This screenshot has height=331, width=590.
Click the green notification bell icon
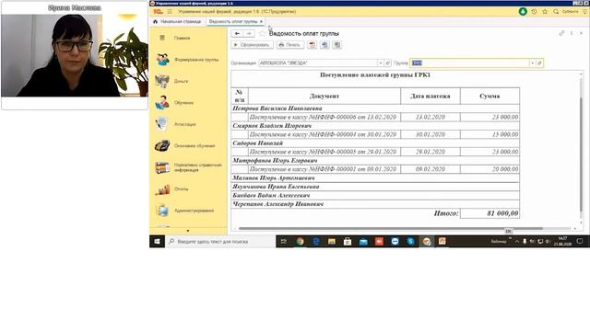(x=523, y=12)
